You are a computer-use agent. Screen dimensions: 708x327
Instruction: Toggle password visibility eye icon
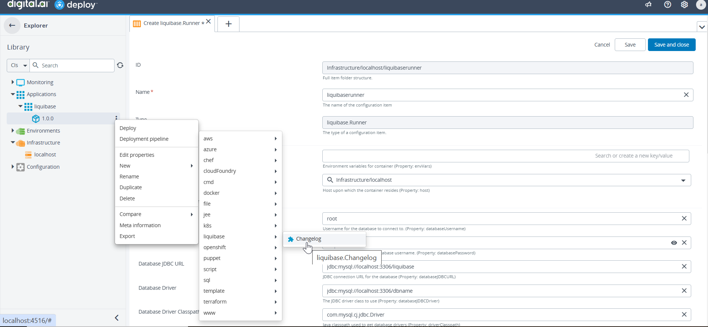click(x=674, y=242)
